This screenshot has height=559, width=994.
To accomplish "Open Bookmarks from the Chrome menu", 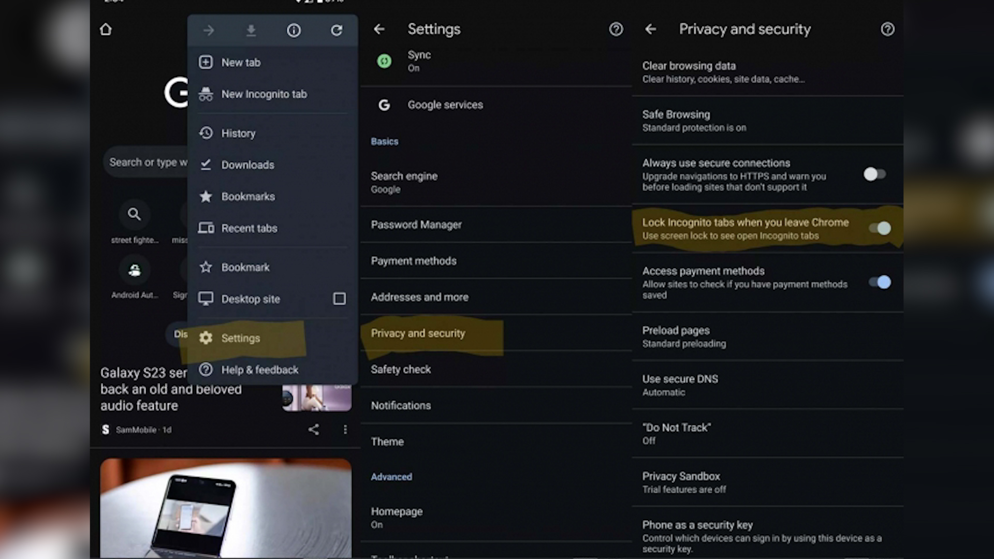I will click(x=272, y=197).
